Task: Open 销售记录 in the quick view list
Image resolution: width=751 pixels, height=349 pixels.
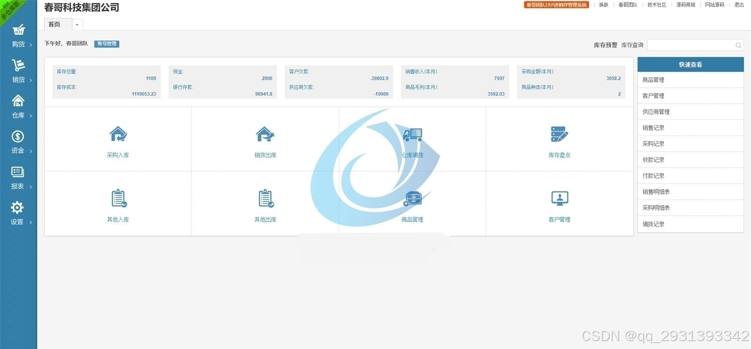Action: [x=653, y=128]
